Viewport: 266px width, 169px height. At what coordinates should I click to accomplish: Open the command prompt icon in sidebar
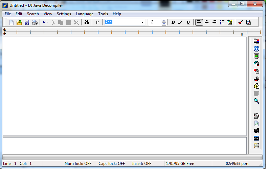(256, 138)
